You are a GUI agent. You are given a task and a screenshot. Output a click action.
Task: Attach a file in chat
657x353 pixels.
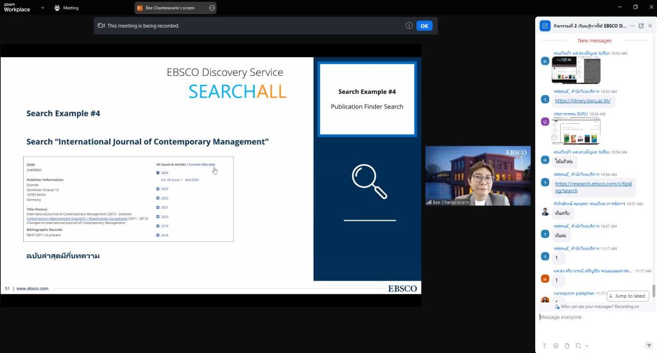click(x=567, y=346)
